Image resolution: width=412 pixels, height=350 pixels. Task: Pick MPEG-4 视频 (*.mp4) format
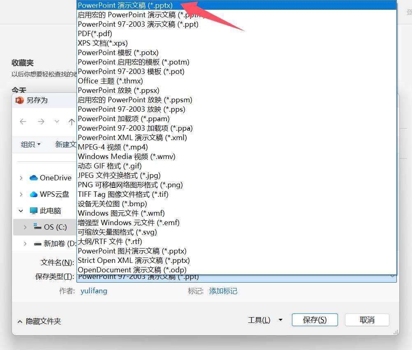tap(113, 147)
